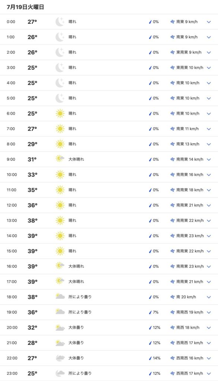Click the sun icon in the 6:00 row
The height and width of the screenshot is (381, 218).
coord(60,113)
